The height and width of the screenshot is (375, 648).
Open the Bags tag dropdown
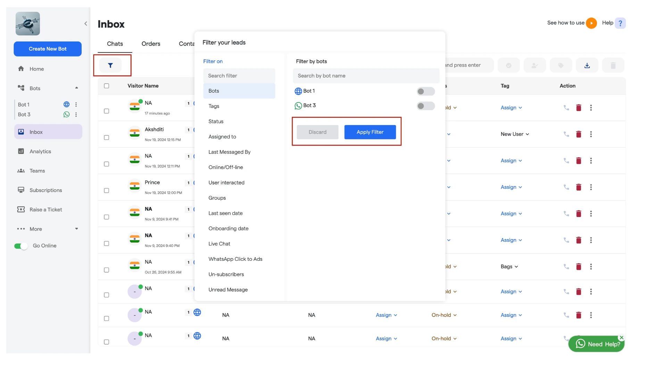tap(509, 267)
